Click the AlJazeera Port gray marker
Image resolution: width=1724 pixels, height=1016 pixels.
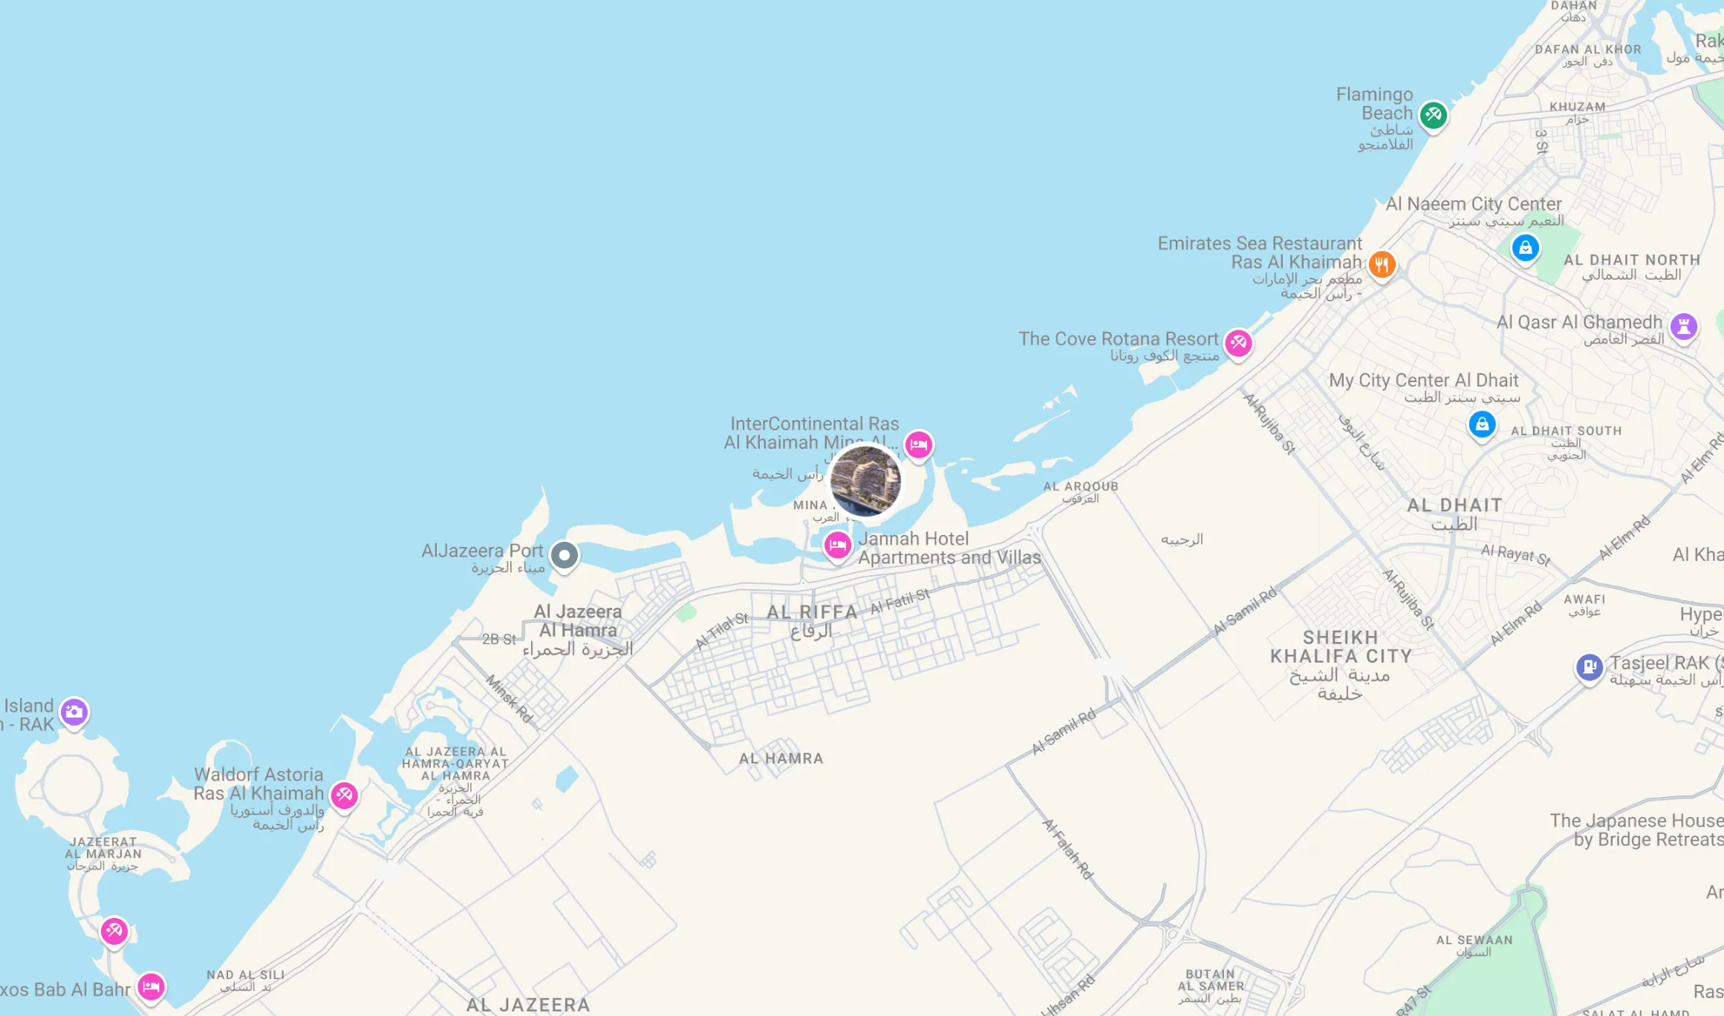click(565, 555)
